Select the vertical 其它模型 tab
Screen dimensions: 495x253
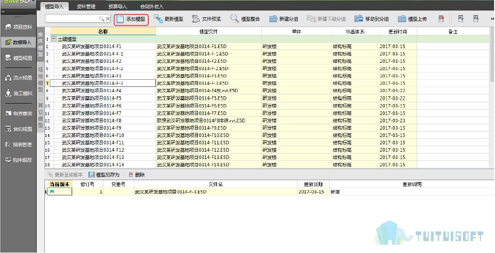40,115
